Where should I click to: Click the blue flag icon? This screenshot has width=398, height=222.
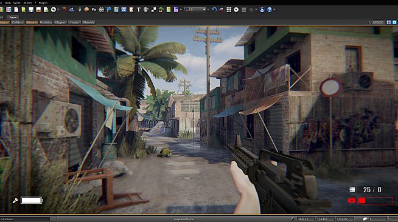[x=109, y=10]
